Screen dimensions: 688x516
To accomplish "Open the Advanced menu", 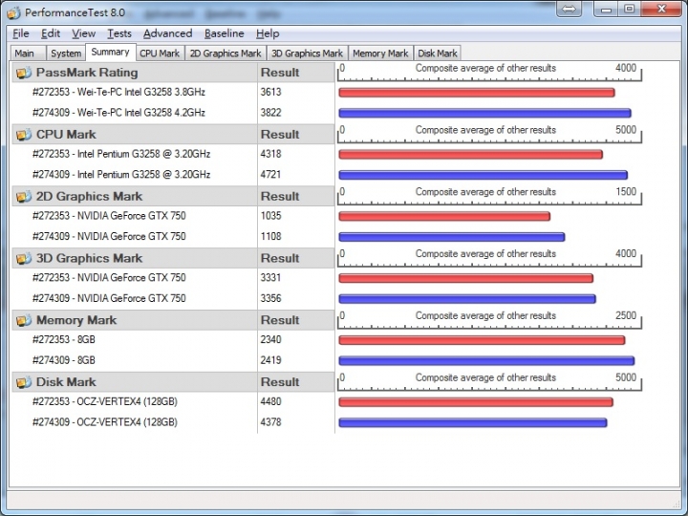I will (x=167, y=33).
